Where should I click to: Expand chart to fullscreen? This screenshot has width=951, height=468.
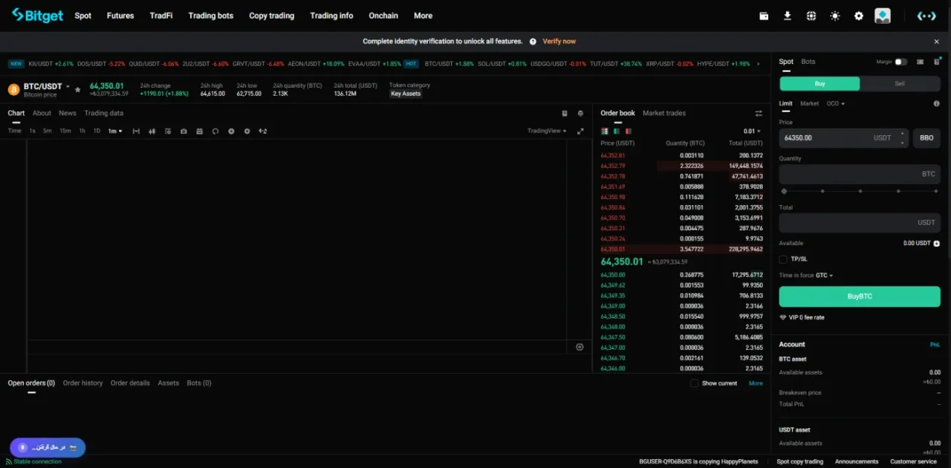(x=580, y=131)
